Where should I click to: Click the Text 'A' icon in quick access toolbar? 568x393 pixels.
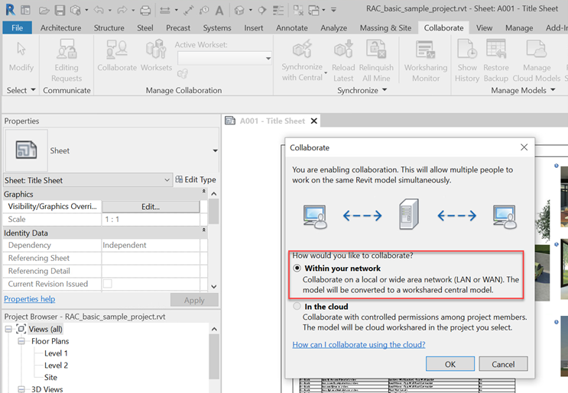click(219, 11)
